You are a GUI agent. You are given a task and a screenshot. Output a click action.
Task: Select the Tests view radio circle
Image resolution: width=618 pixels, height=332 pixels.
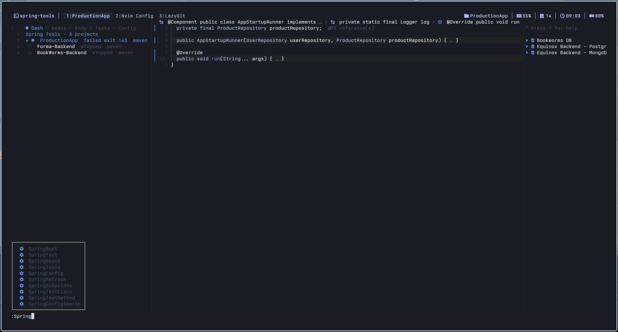pyautogui.click(x=91, y=28)
